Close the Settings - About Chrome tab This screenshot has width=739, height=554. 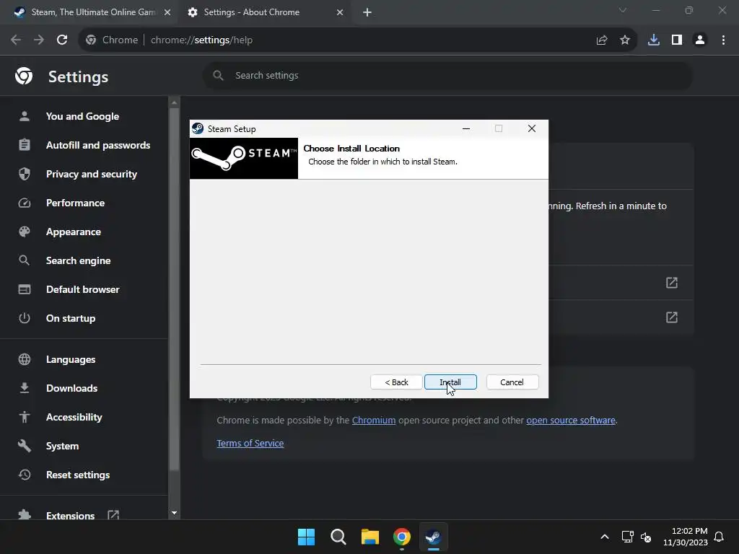tap(340, 12)
